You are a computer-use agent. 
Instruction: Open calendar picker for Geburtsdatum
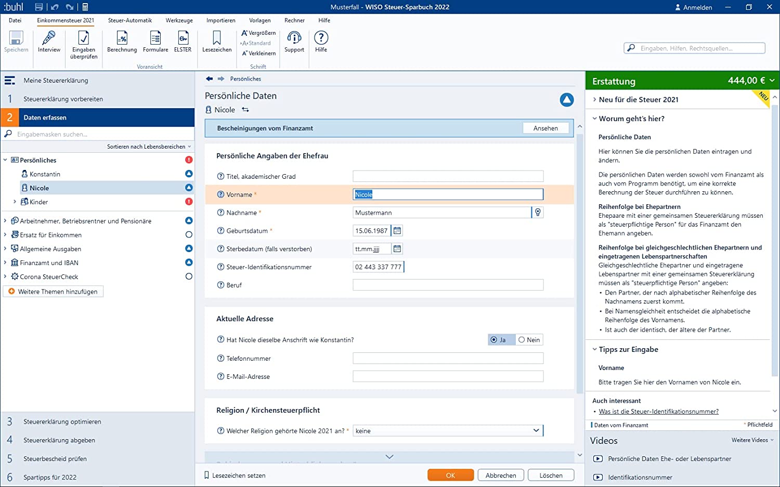coord(397,231)
